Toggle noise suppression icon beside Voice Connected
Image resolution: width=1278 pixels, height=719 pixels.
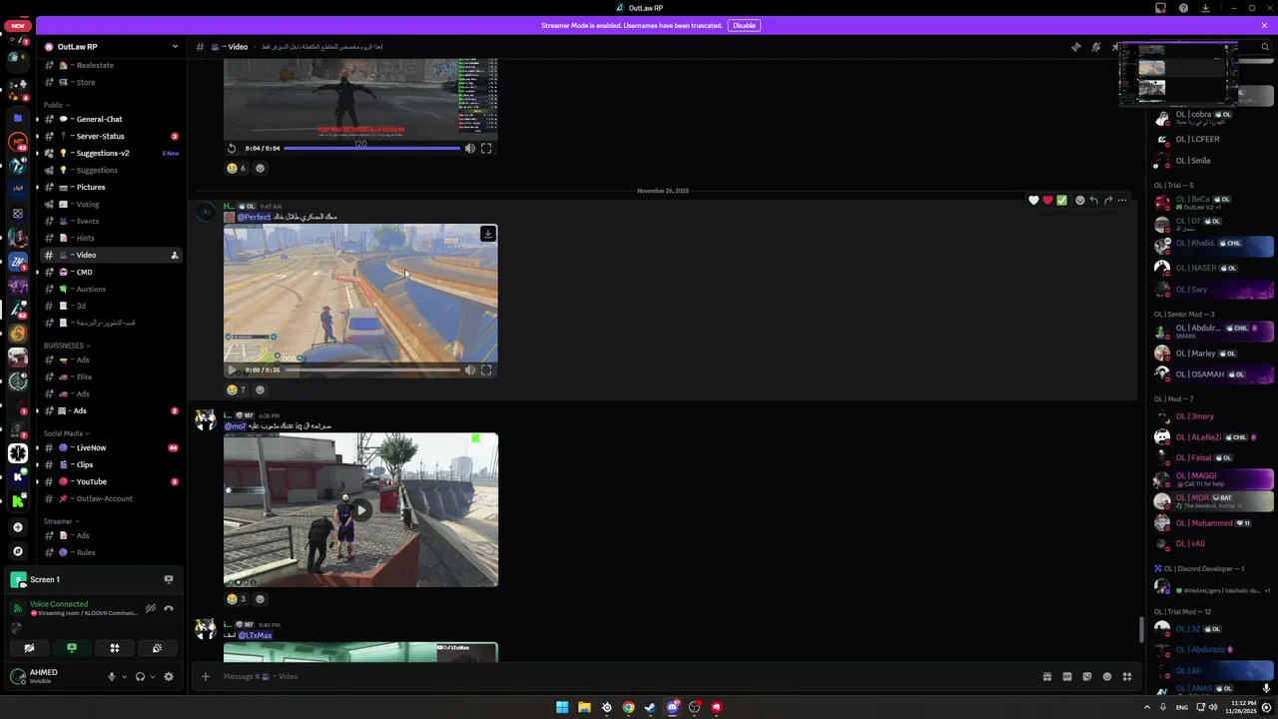(x=150, y=608)
